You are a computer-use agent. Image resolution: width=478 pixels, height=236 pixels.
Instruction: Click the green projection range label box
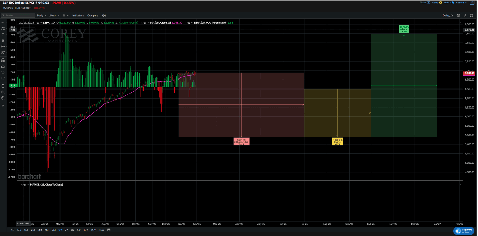(404, 29)
